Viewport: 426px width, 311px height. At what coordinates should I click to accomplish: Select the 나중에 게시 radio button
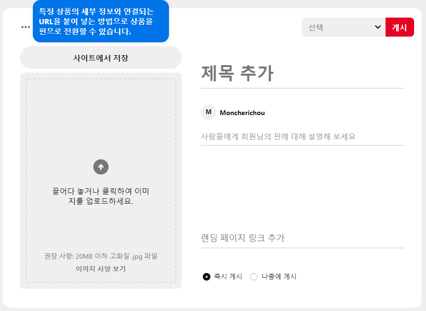(x=254, y=277)
